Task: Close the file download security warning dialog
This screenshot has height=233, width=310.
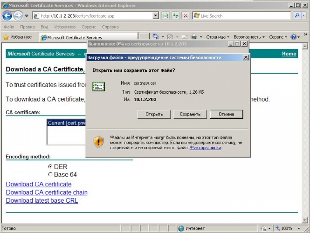Action: click(x=246, y=57)
